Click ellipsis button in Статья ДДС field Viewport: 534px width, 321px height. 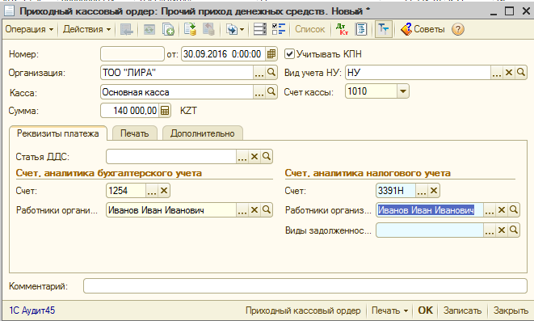[x=242, y=156]
